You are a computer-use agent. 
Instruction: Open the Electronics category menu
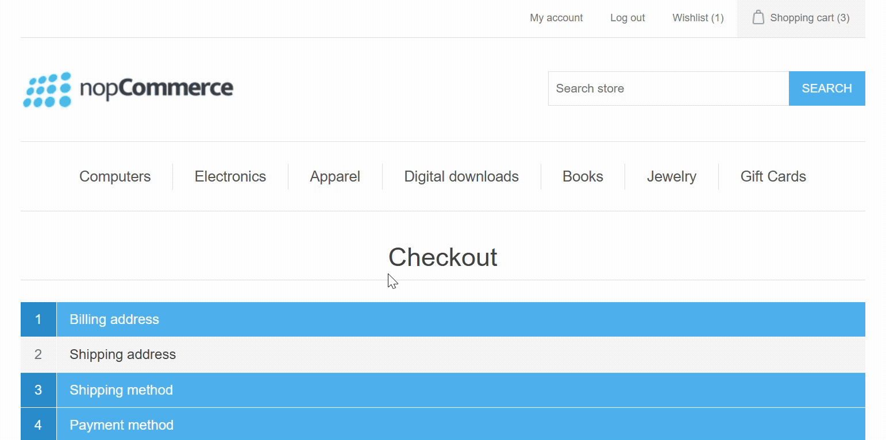(x=230, y=176)
